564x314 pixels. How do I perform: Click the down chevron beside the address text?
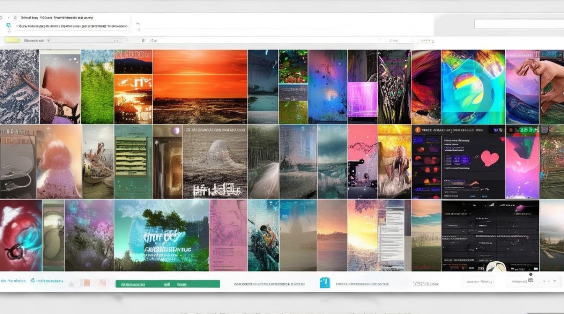(138, 29)
